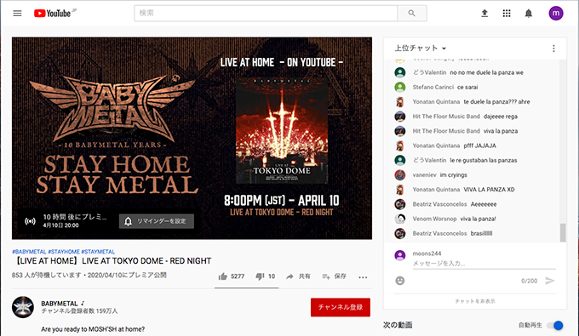Like the video with thumbs up
Viewport: 579px width, 336px height.
click(x=231, y=276)
